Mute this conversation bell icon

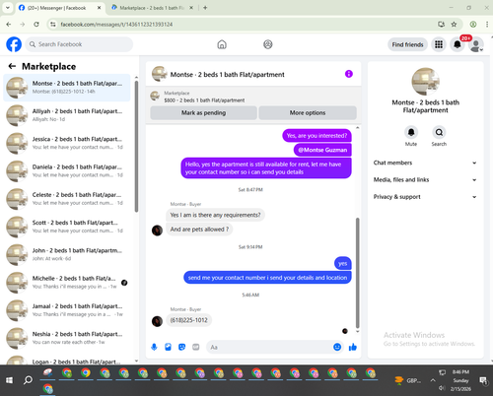(x=411, y=132)
